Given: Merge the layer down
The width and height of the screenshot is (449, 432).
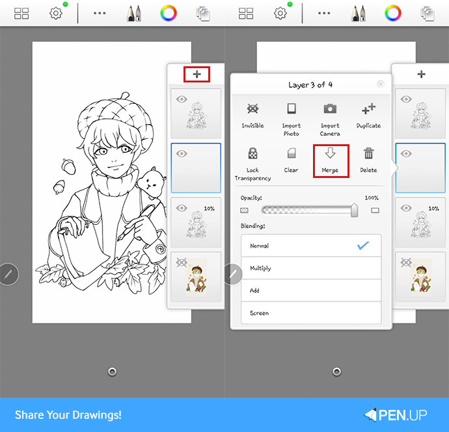Looking at the screenshot, I should (330, 160).
